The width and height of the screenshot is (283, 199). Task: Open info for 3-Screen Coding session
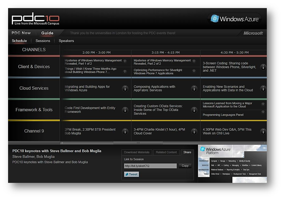click(263, 67)
